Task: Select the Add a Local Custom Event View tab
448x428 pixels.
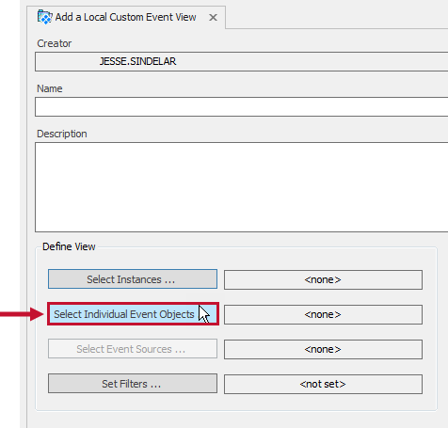Action: click(126, 17)
